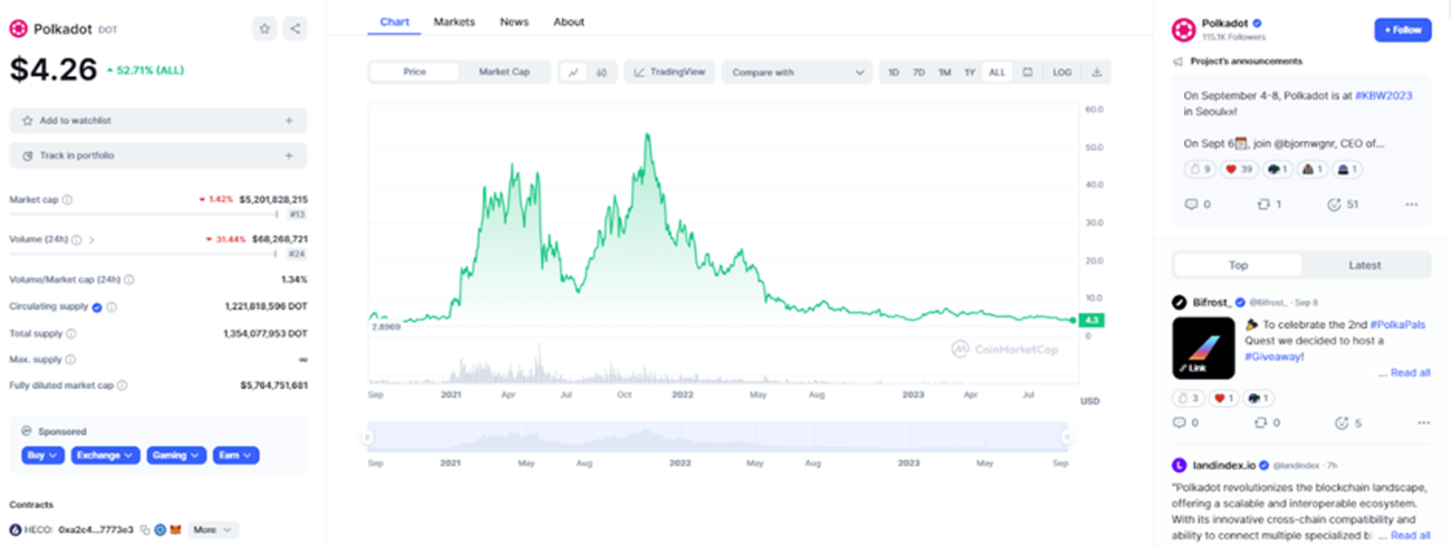The height and width of the screenshot is (550, 1452).
Task: Open the Markets tab
Action: click(x=454, y=22)
